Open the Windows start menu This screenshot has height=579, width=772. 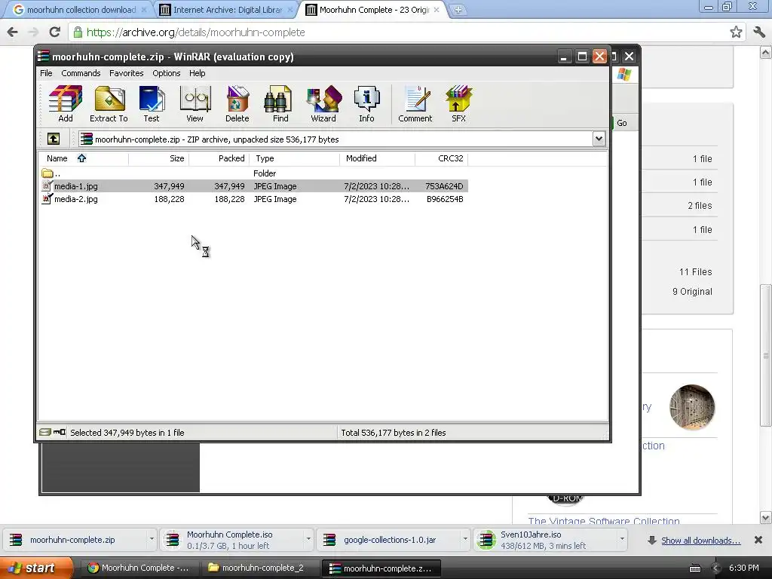point(36,568)
